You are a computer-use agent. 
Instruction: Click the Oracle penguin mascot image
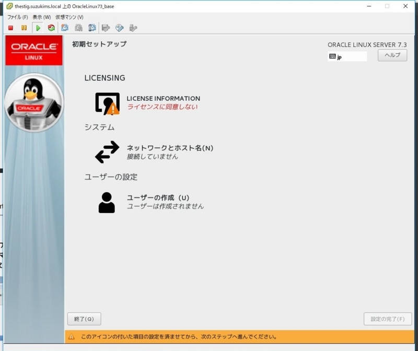[34, 102]
